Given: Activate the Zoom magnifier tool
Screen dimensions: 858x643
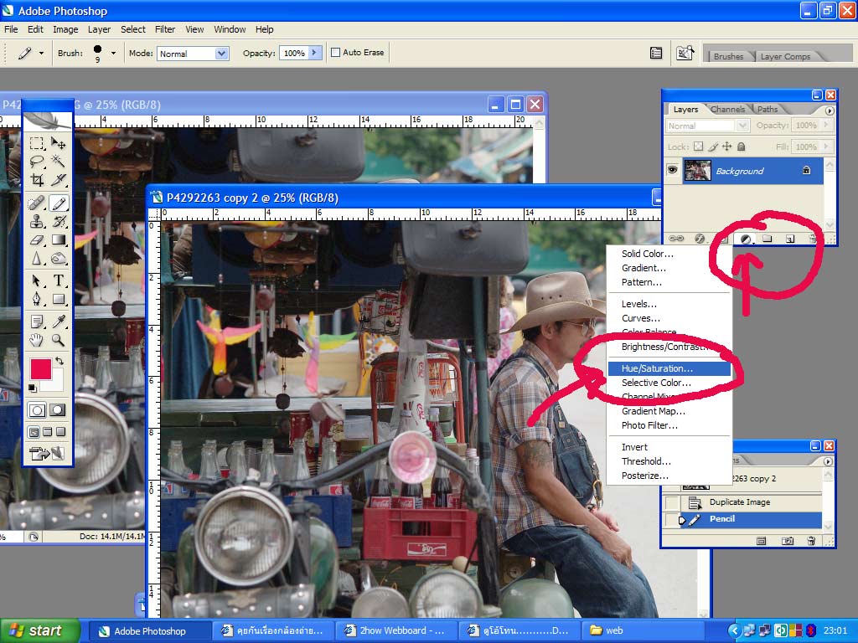Looking at the screenshot, I should pos(59,340).
